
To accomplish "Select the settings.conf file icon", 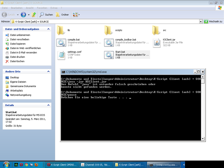I will pos(61,55).
